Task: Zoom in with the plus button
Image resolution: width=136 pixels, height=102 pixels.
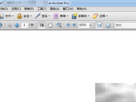Action: coord(74,25)
